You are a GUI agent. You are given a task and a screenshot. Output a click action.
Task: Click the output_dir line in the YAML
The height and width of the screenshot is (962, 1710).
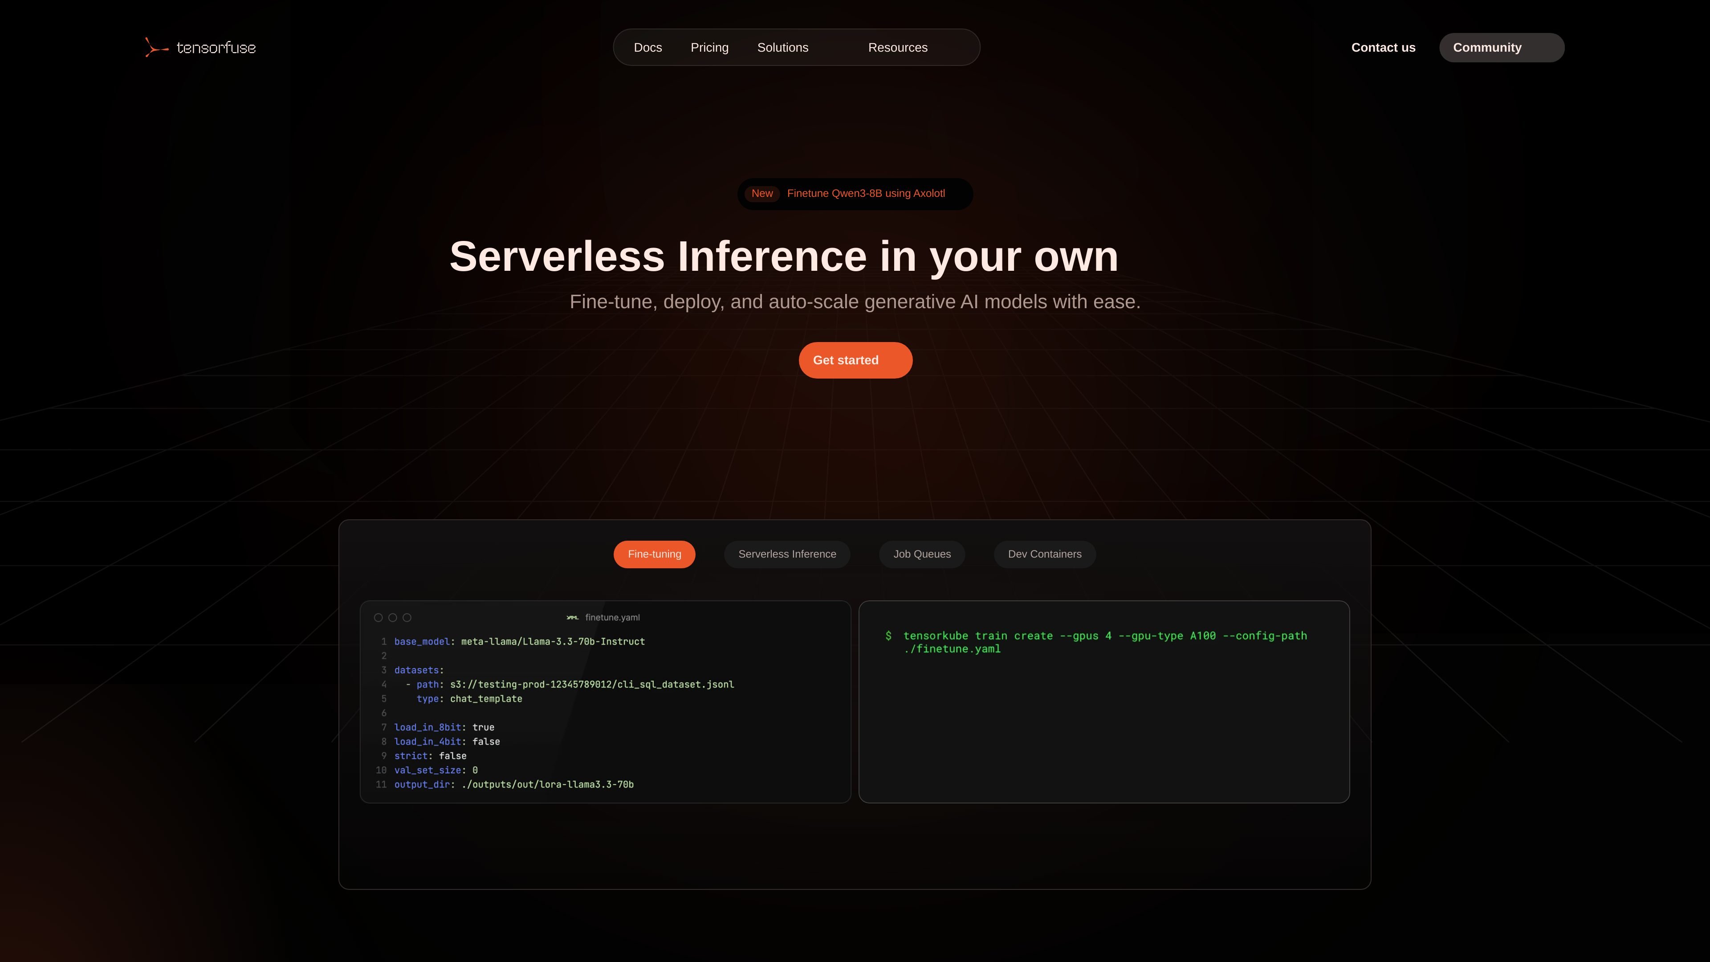pyautogui.click(x=514, y=785)
